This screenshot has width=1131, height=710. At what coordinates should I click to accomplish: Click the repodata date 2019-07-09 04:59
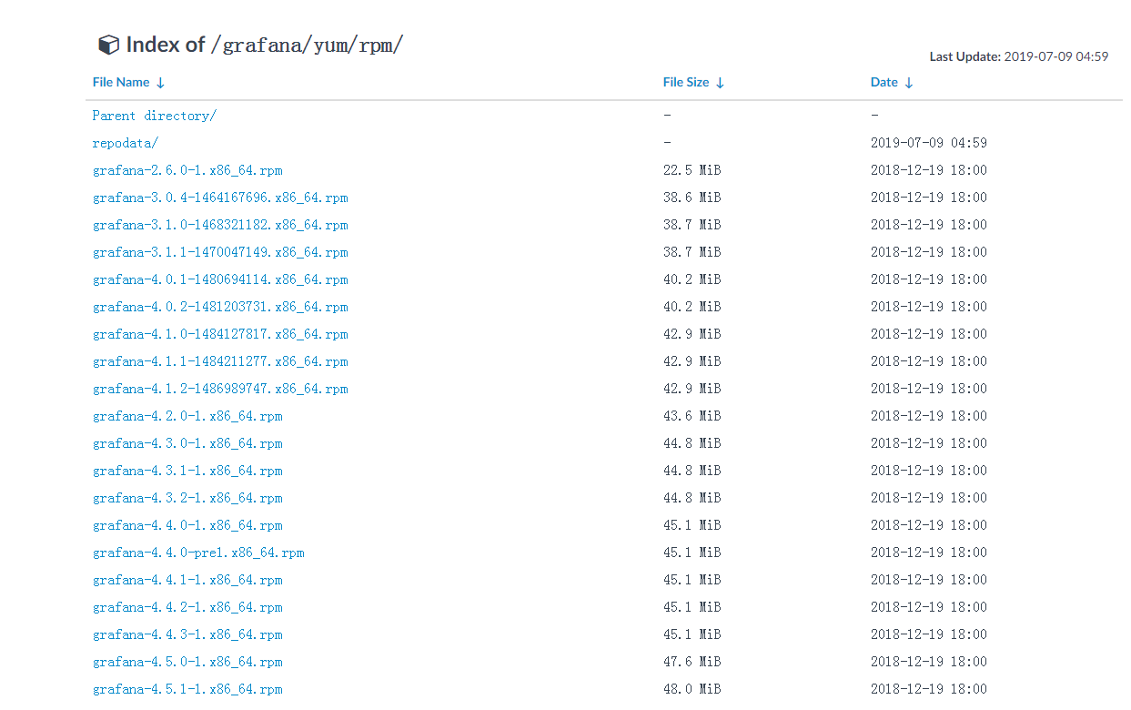929,143
